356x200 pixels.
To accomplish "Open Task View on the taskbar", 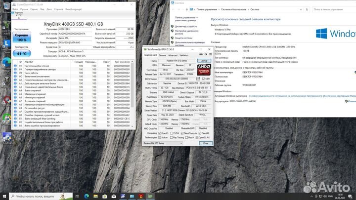I will pyautogui.click(x=77, y=196).
